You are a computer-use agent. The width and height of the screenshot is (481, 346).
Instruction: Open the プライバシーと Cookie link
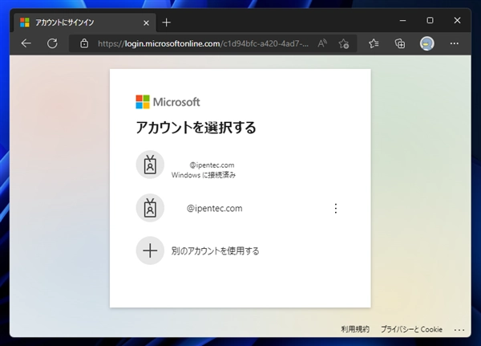[411, 329]
